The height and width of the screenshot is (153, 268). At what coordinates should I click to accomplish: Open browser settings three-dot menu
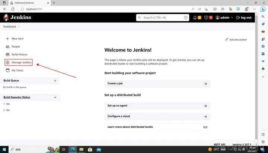255,9
